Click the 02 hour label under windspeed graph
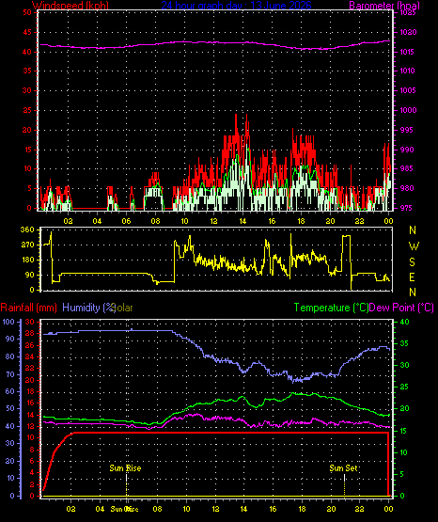This screenshot has width=438, height=522. 68,221
